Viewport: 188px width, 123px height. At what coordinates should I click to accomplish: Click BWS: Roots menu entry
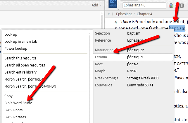(x=13, y=110)
